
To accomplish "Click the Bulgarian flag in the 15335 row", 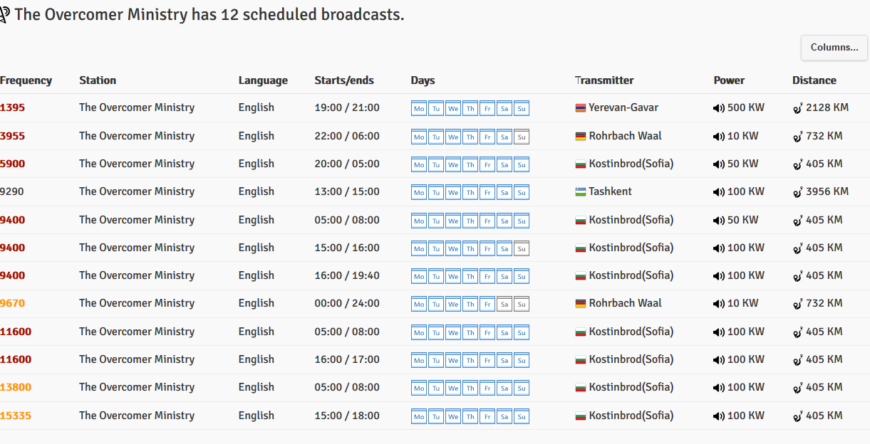I will pos(580,416).
